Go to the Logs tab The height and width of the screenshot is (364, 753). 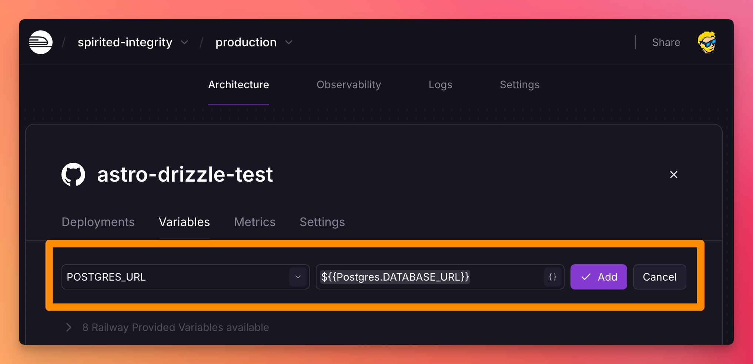(x=440, y=85)
